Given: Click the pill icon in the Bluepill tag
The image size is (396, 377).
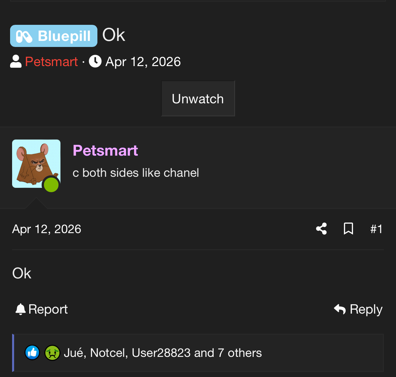Looking at the screenshot, I should (x=24, y=36).
